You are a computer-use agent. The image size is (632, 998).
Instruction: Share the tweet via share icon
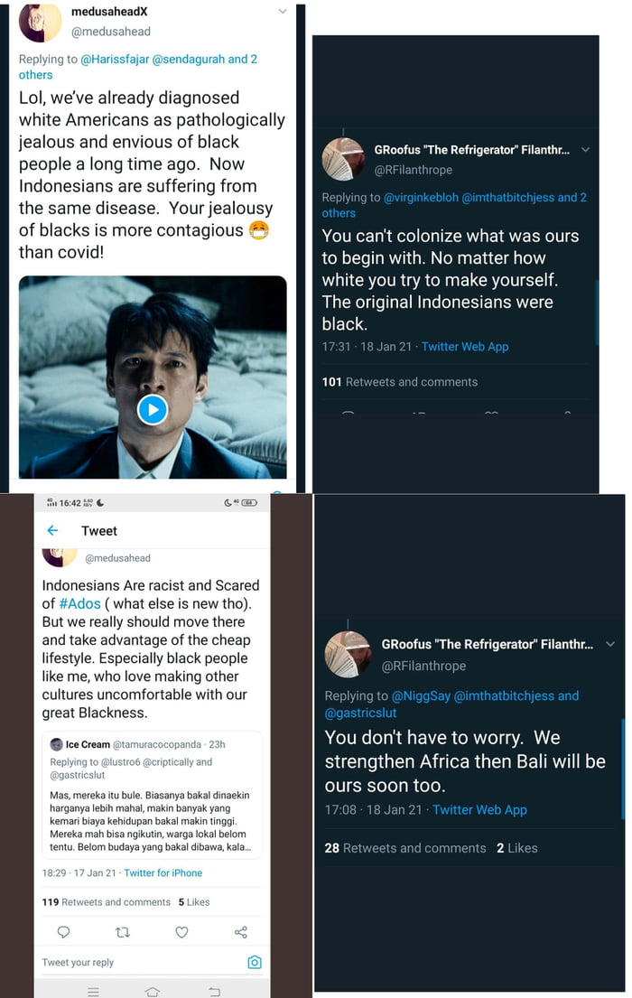tap(240, 932)
